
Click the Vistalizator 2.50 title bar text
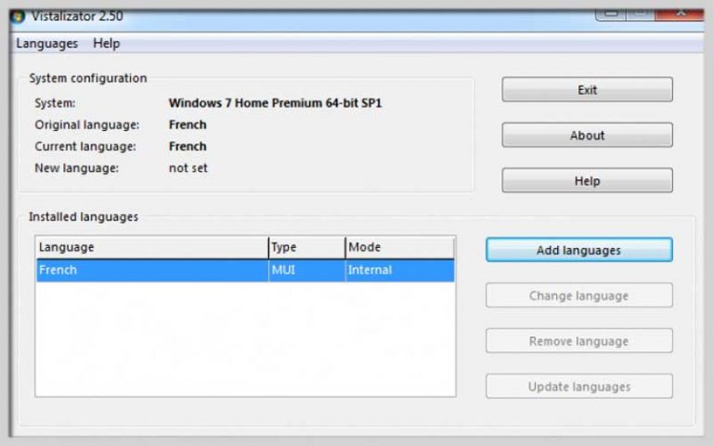pyautogui.click(x=78, y=16)
